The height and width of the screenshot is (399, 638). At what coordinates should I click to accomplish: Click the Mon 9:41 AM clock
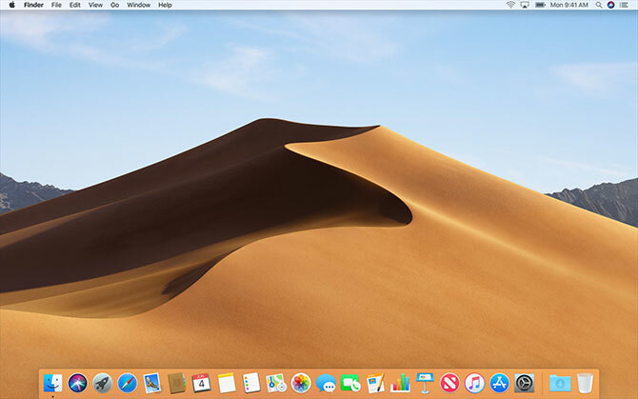click(568, 5)
